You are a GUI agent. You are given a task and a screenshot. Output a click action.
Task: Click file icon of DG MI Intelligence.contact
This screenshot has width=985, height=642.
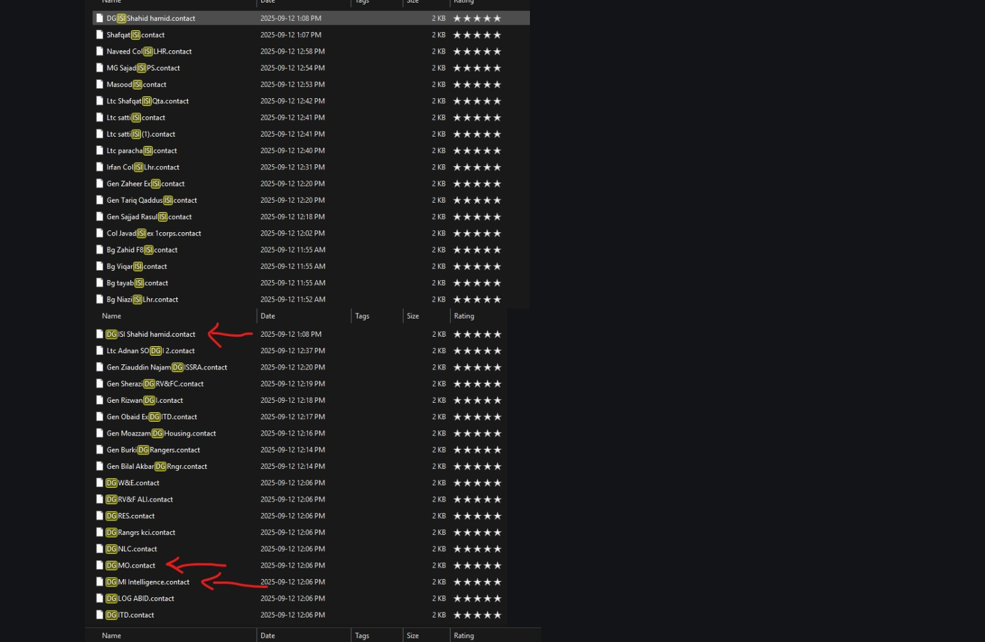tap(99, 582)
